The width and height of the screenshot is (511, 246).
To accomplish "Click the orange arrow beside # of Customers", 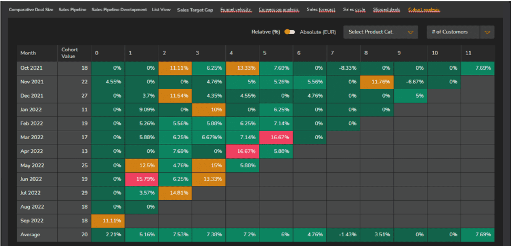I will [487, 32].
